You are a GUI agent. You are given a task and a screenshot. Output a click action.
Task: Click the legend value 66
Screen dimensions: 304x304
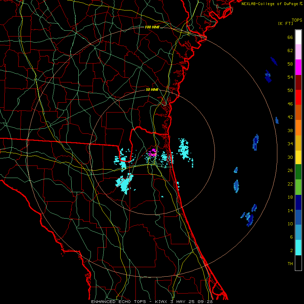[290, 37]
